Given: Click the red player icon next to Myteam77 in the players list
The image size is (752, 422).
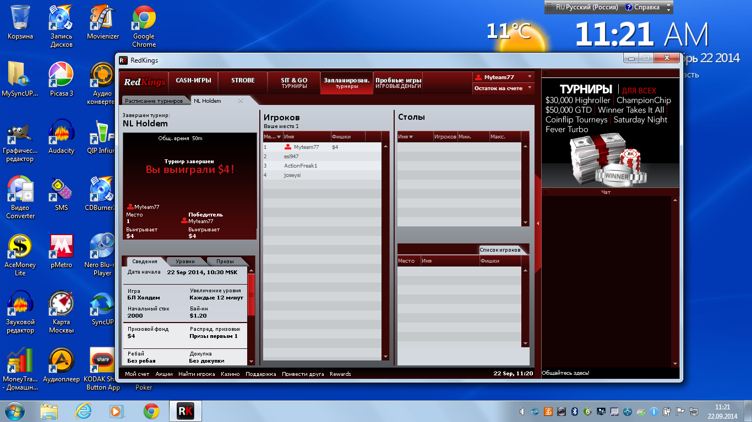Looking at the screenshot, I should tap(288, 147).
